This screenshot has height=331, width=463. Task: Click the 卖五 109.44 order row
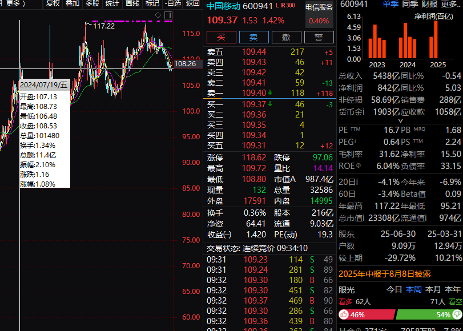tap(270, 52)
